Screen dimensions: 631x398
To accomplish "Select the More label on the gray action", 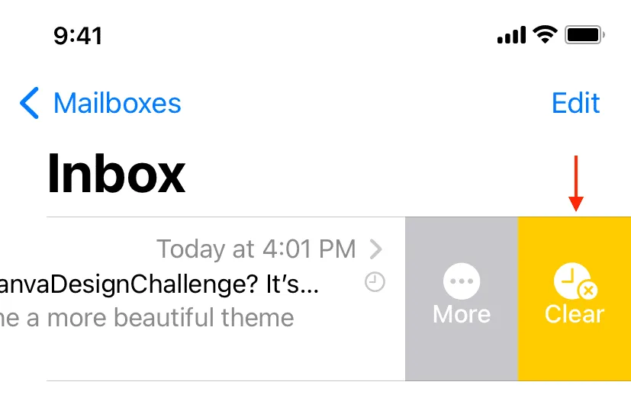I will pos(462,314).
